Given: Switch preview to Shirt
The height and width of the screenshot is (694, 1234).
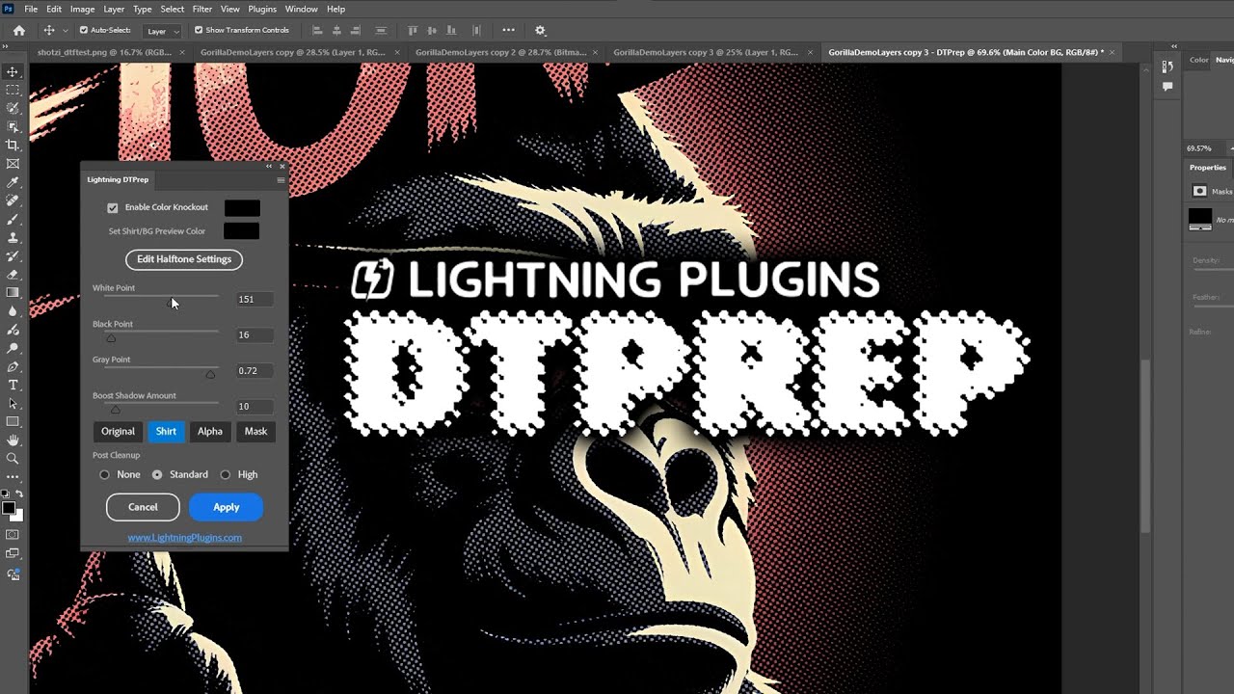Looking at the screenshot, I should (x=166, y=431).
